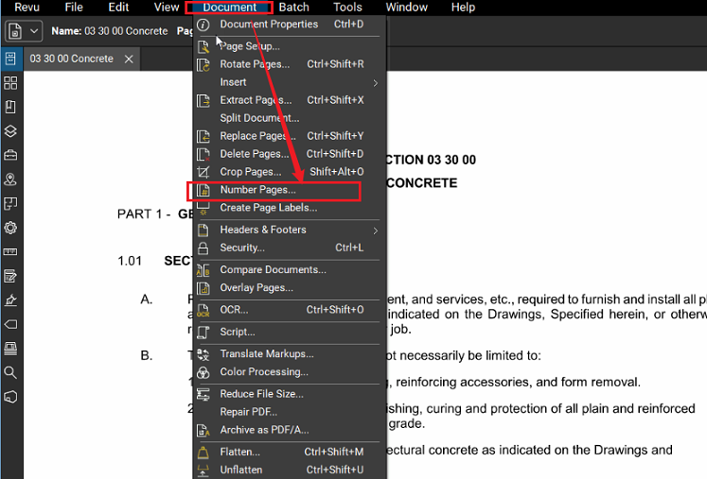This screenshot has width=707, height=479.
Task: Open the Edit menu
Action: pyautogui.click(x=118, y=8)
